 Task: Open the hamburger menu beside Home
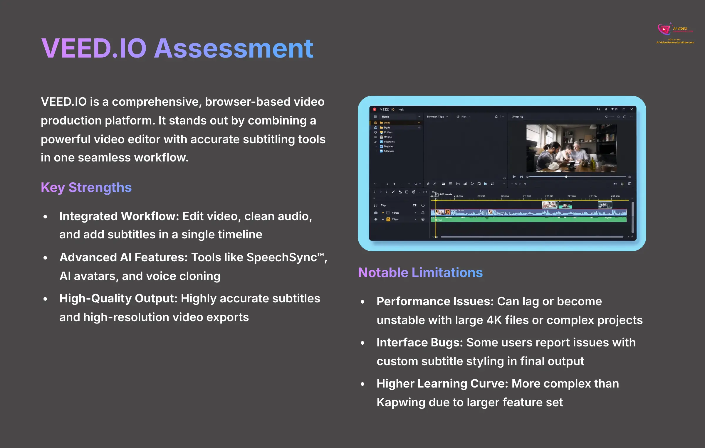pyautogui.click(x=375, y=117)
